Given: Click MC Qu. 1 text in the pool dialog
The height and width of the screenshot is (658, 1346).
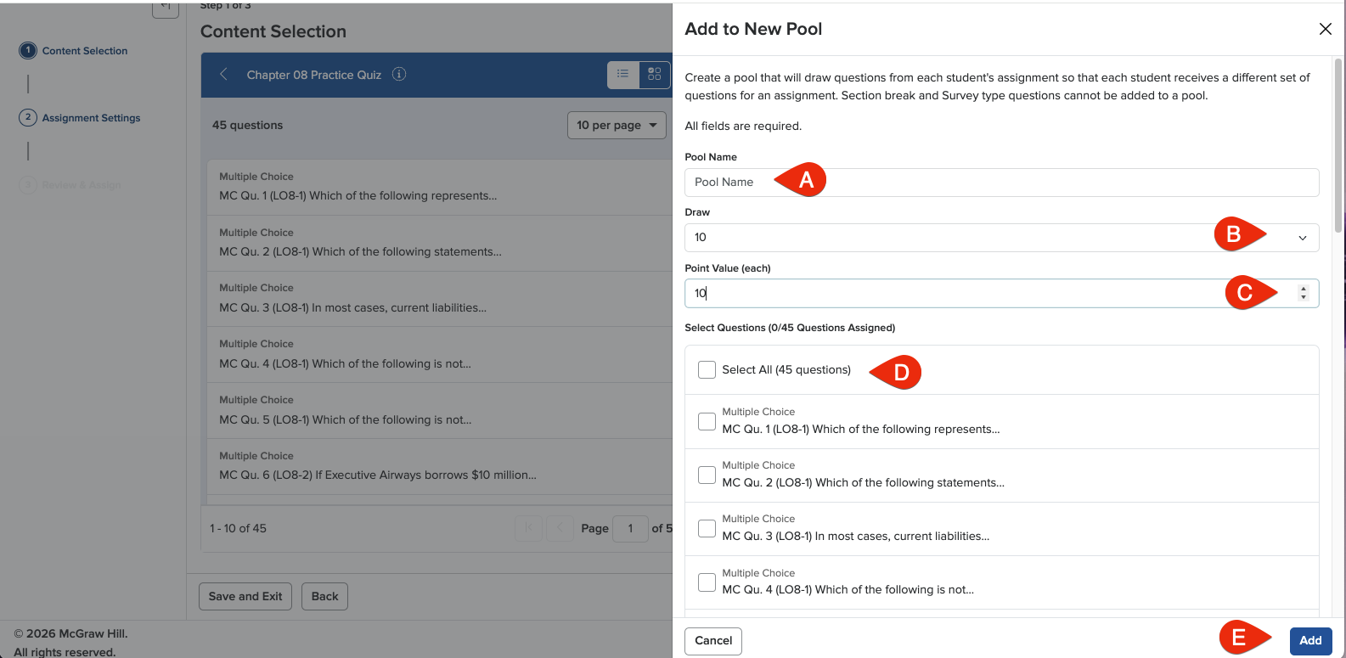Looking at the screenshot, I should pyautogui.click(x=860, y=429).
